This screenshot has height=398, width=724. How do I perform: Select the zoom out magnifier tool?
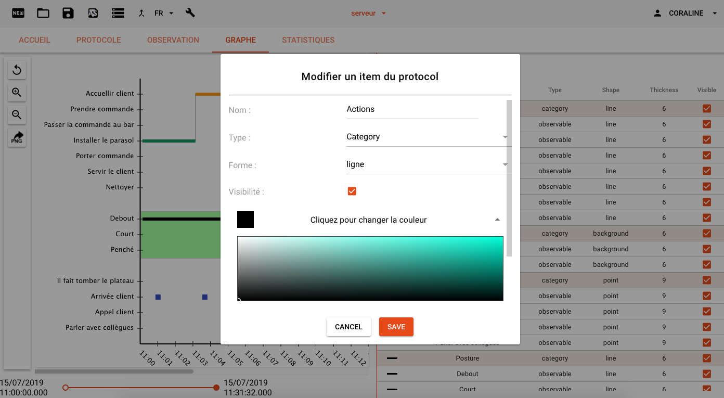pyautogui.click(x=16, y=115)
